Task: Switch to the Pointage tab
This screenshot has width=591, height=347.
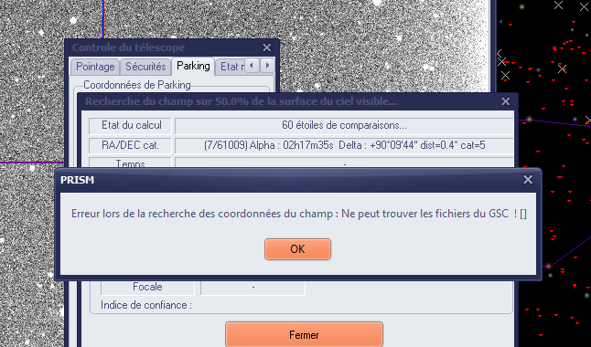Action: 95,67
